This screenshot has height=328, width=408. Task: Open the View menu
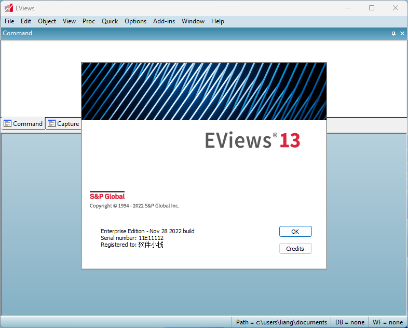[69, 21]
